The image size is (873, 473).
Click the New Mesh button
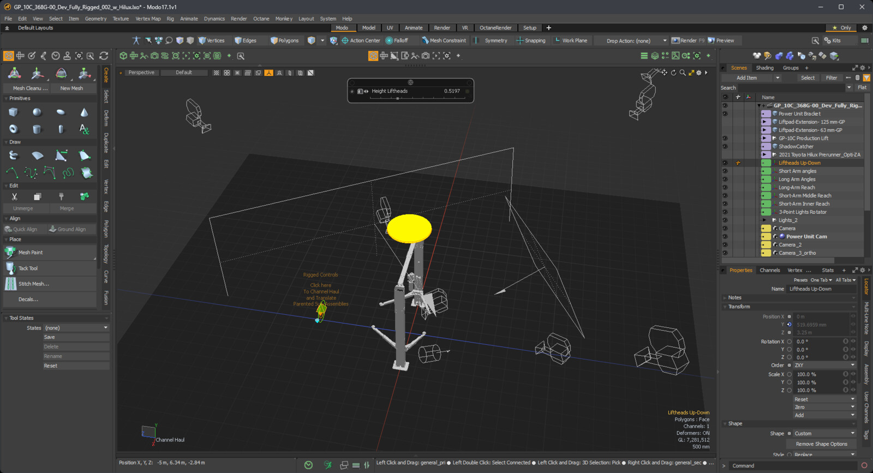point(72,88)
